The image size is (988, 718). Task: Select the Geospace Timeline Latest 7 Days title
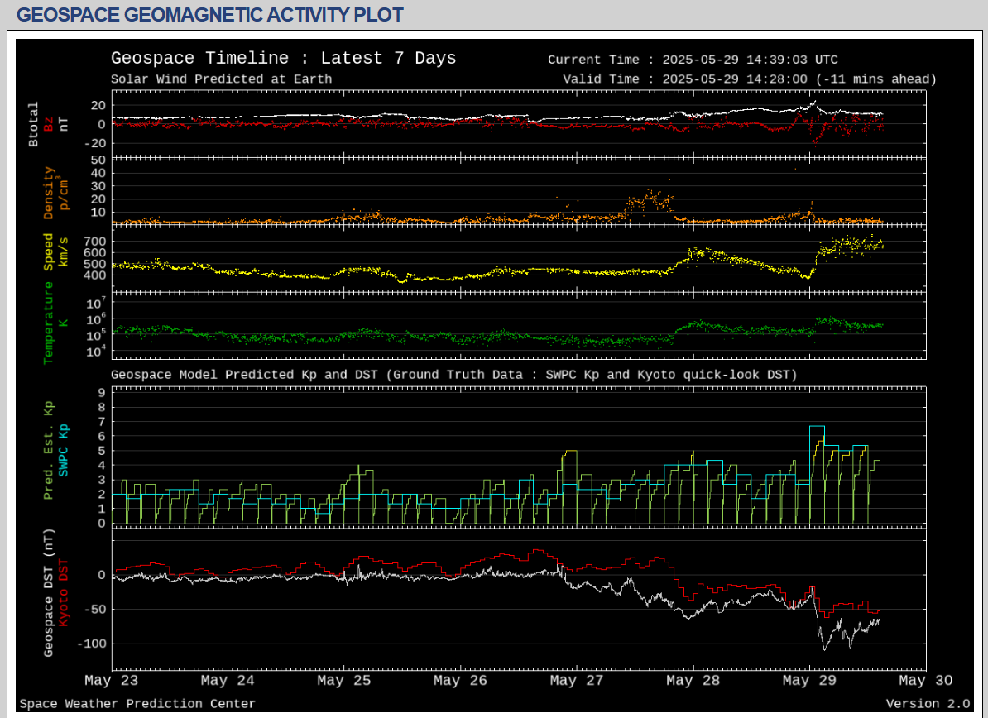coord(283,59)
